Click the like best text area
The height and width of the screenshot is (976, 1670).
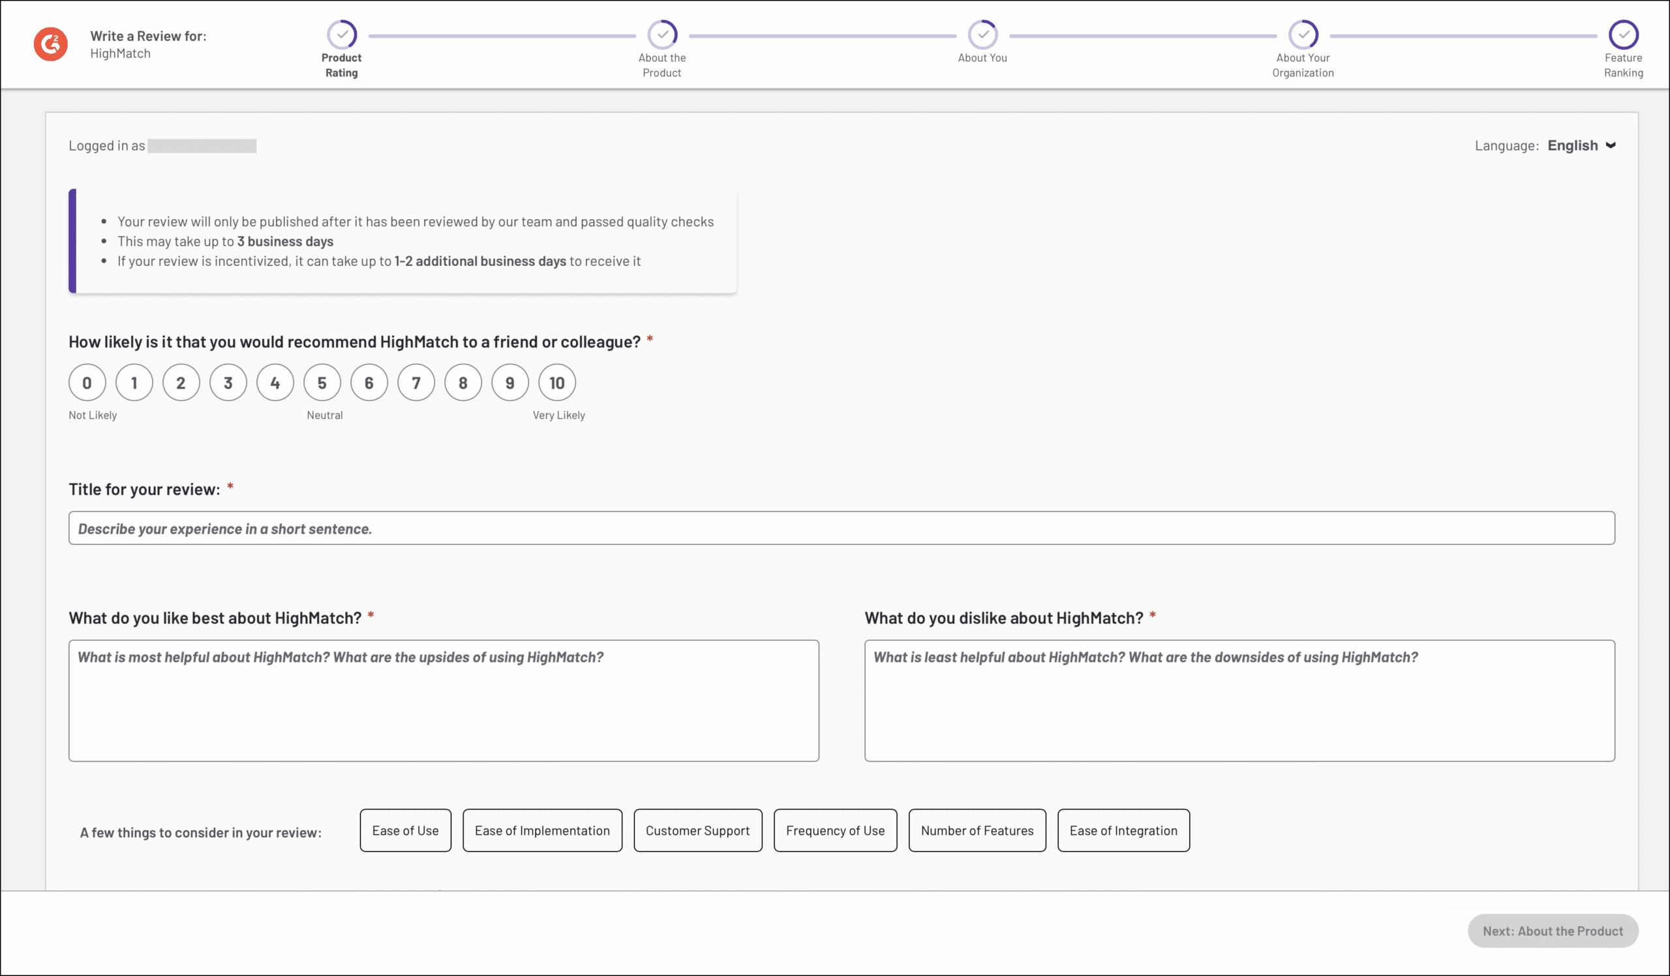coord(444,701)
